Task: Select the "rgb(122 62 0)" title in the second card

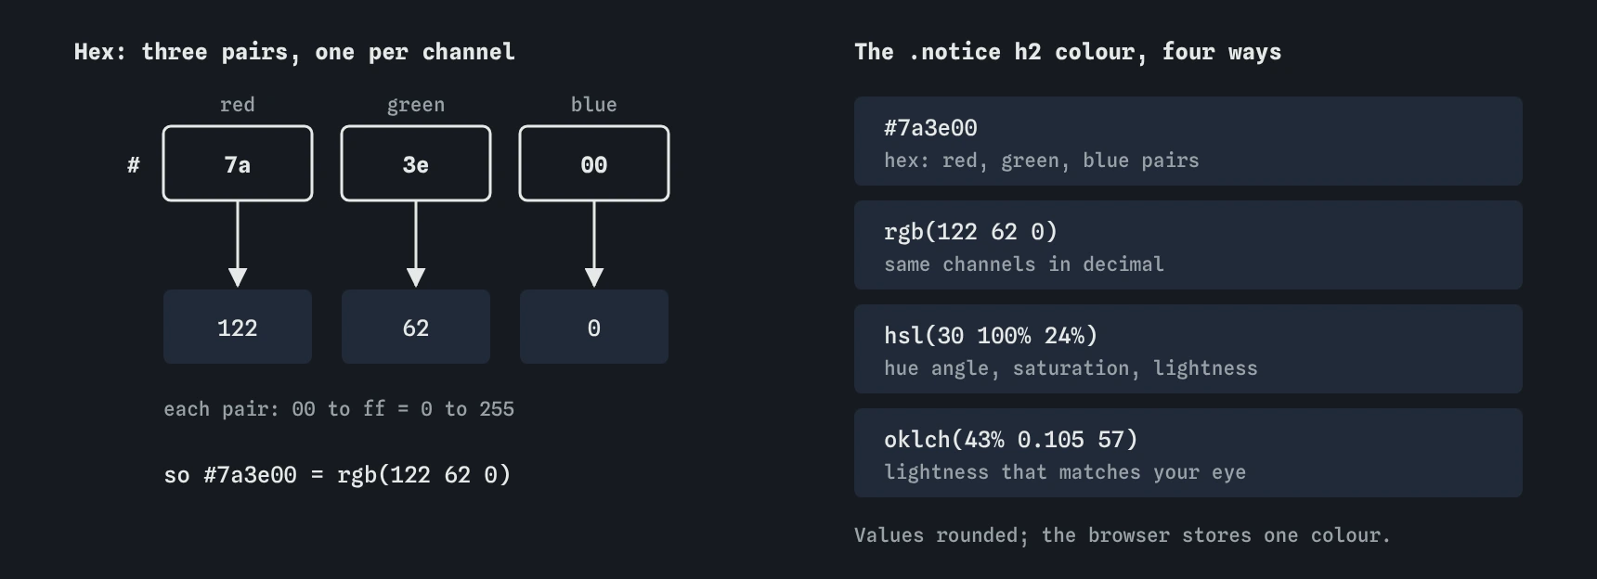Action: click(x=970, y=232)
